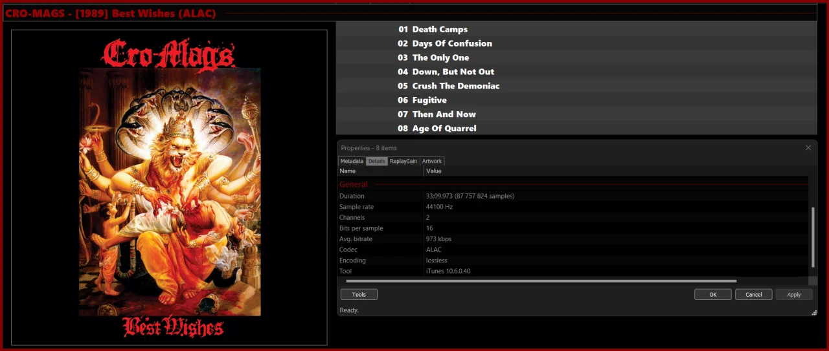Select the Avg. bitrate row
The width and height of the screenshot is (829, 351).
click(573, 239)
